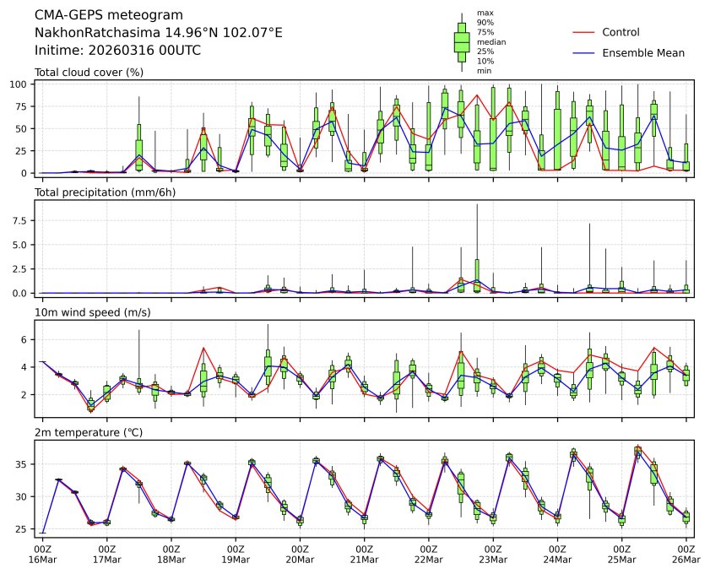Viewport: 710px width, 574px height.
Task: Click the blue Ensemble Mean legend line
Action: coord(585,52)
